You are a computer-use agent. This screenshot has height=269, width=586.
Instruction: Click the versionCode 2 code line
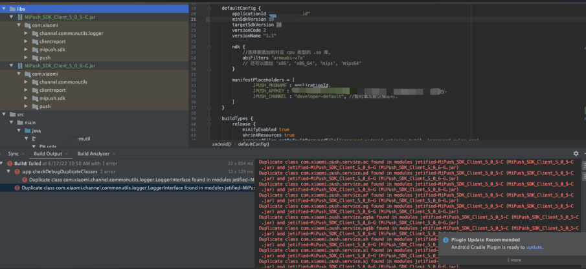[249, 30]
